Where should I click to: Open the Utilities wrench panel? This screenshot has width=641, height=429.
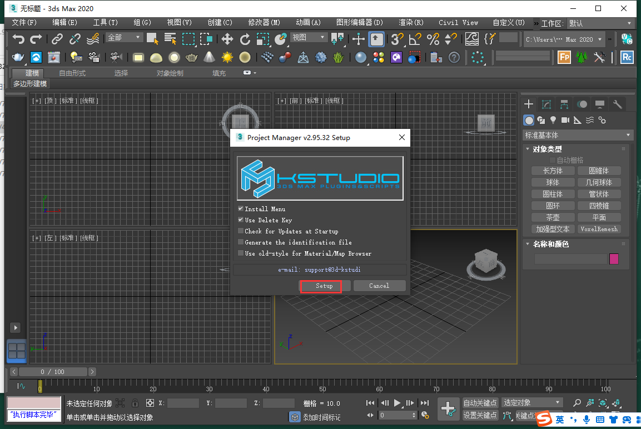(x=618, y=104)
